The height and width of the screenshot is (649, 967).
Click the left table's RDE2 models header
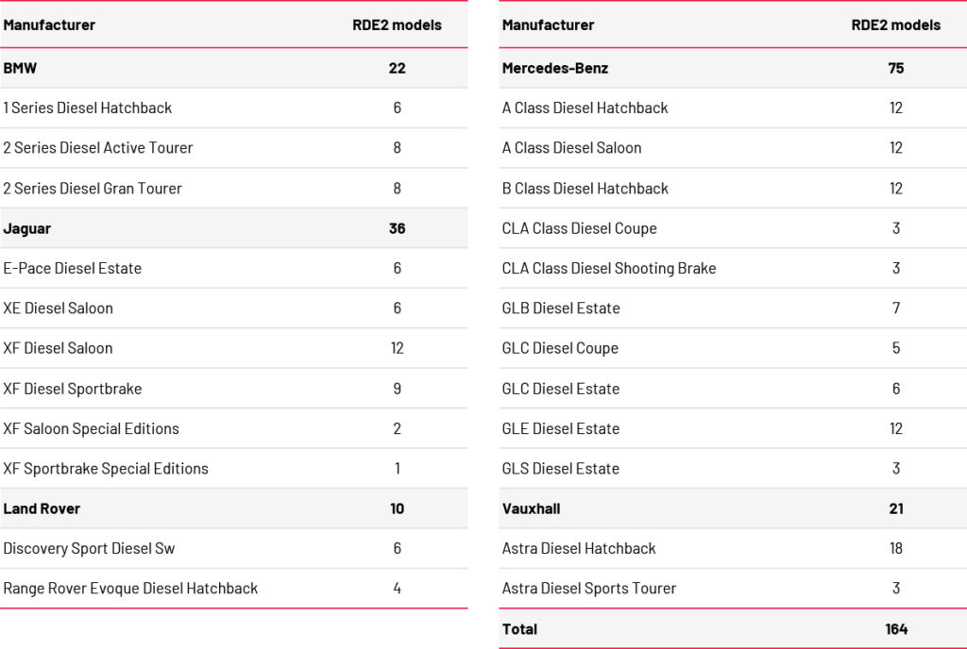pyautogui.click(x=397, y=25)
